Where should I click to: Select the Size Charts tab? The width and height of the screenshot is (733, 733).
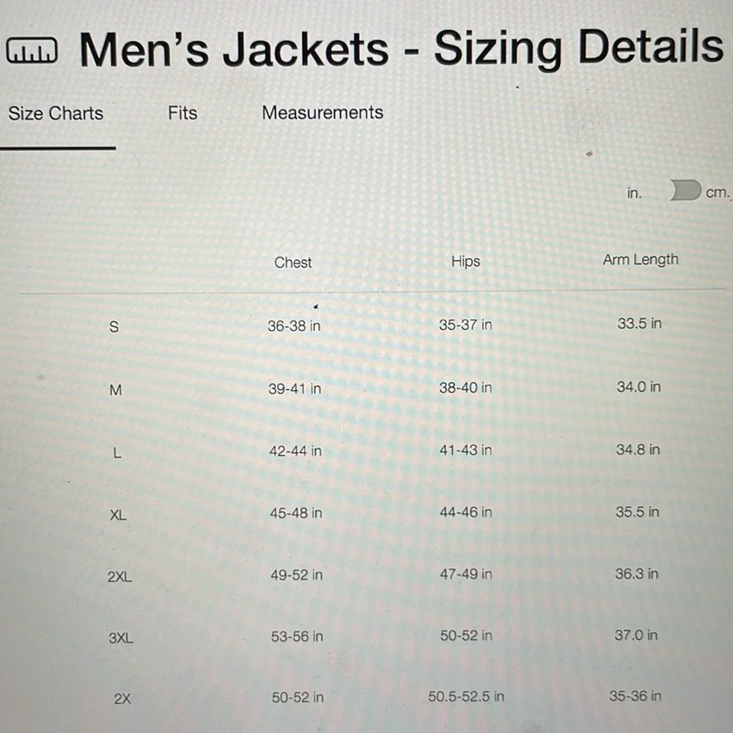[56, 114]
